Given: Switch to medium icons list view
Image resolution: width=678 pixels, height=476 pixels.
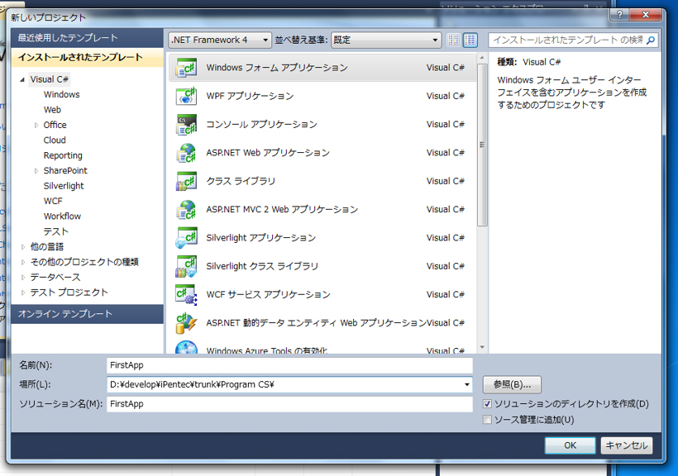Looking at the screenshot, I should click(470, 40).
